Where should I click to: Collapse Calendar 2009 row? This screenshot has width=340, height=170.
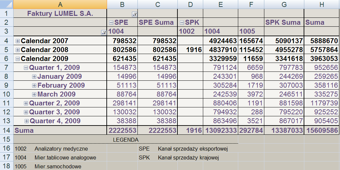pos(18,59)
